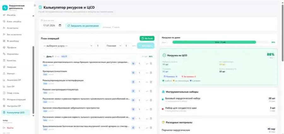Click the Инструментальные наборы header icon
The width and height of the screenshot is (284, 134).
coord(163,92)
